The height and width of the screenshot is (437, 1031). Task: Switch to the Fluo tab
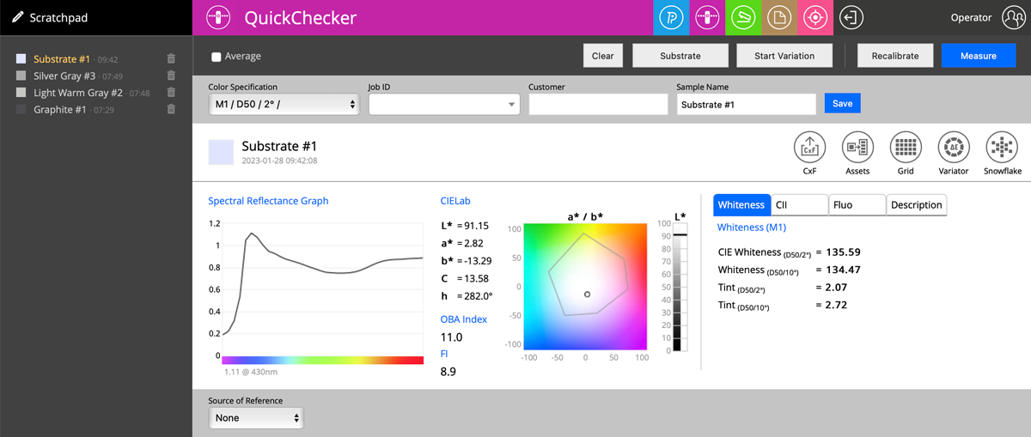tap(857, 204)
